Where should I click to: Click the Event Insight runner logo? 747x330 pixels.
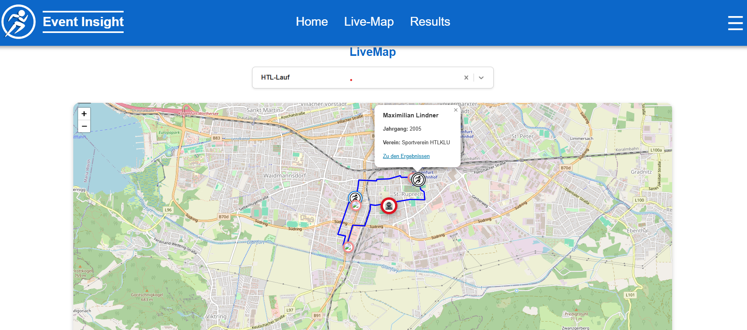point(19,22)
